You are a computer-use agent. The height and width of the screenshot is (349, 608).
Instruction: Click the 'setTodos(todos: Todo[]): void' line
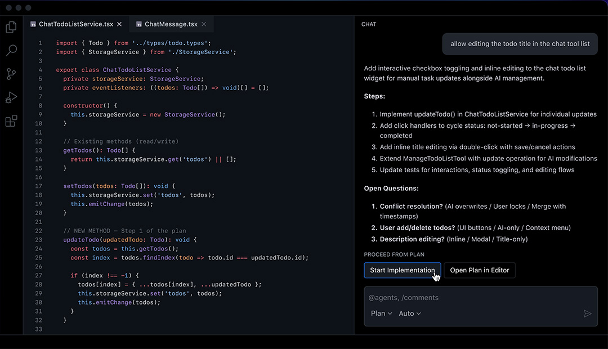pos(119,186)
